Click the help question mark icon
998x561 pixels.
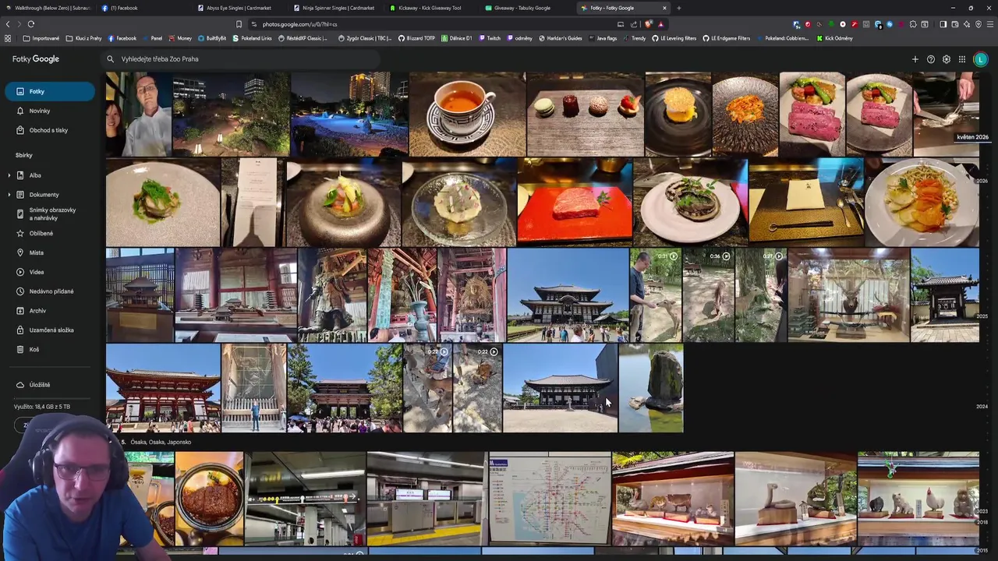click(931, 59)
